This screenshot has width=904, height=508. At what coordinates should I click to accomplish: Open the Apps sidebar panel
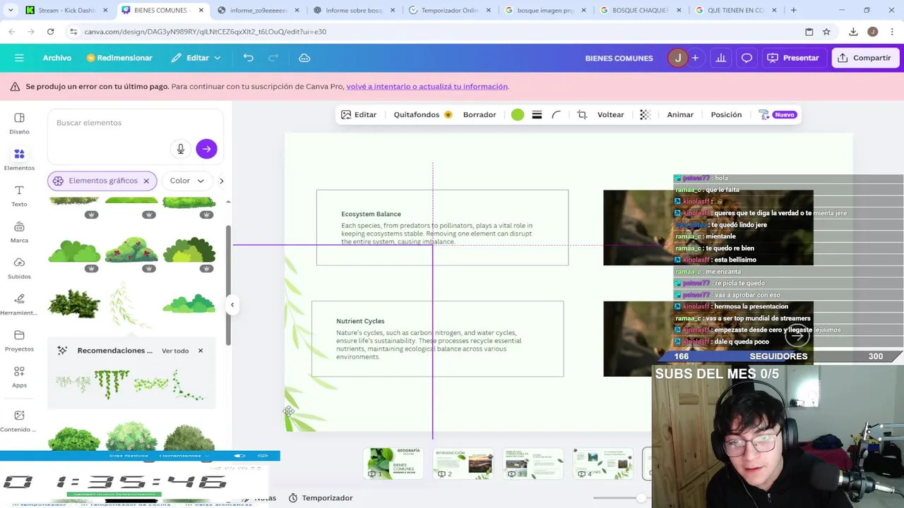click(x=19, y=377)
